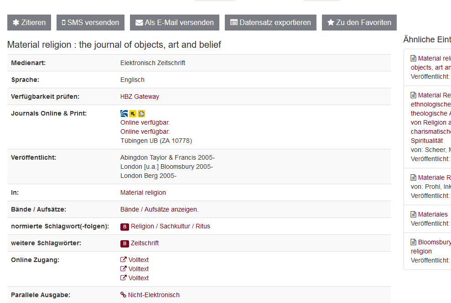Open the topmost Volltext external link icon

click(x=124, y=260)
